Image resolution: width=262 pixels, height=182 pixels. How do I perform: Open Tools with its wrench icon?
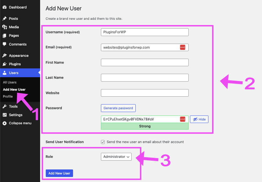[x=5, y=106]
